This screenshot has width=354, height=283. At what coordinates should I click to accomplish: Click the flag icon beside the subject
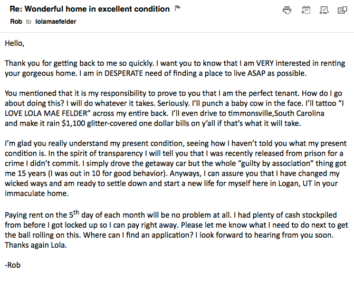(178, 8)
